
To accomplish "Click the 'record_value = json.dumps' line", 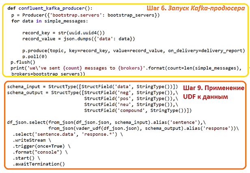I will (x=79, y=39).
